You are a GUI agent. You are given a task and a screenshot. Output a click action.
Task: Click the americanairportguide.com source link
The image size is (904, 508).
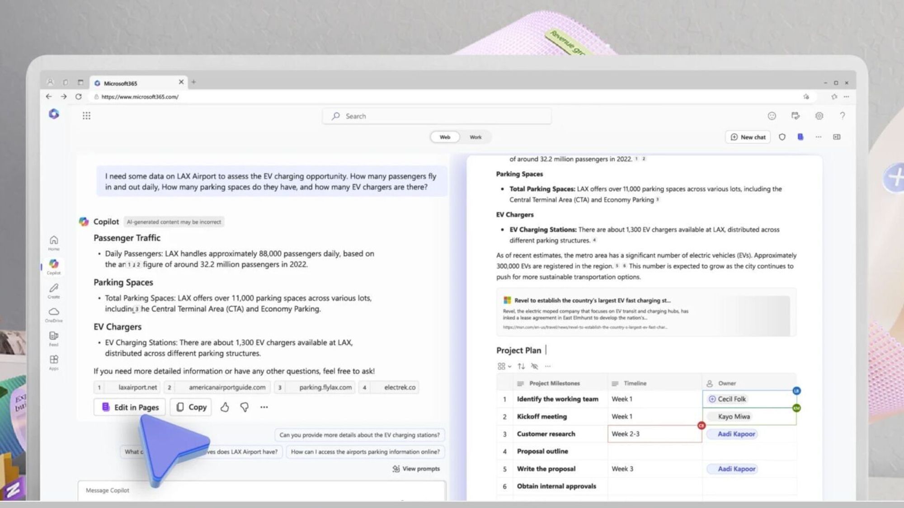coord(226,387)
